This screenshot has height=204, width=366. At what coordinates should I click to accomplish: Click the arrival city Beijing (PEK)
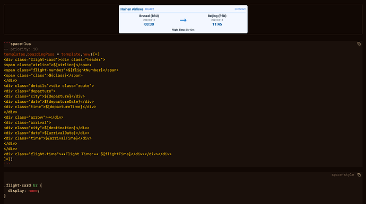(217, 16)
